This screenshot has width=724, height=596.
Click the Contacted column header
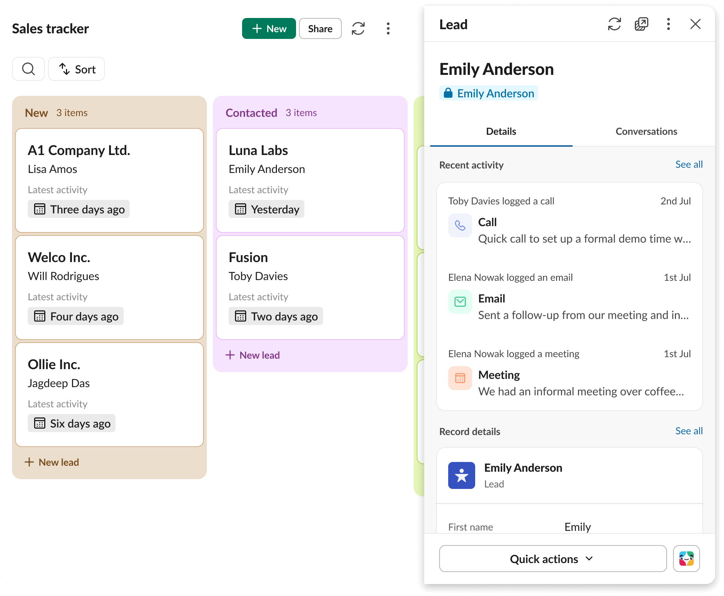[x=251, y=113]
